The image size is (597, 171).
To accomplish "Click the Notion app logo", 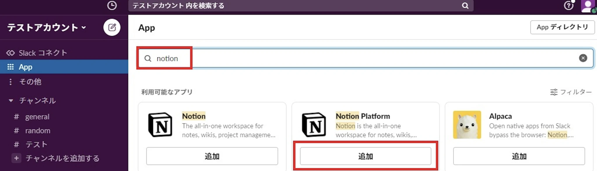I will 160,125.
